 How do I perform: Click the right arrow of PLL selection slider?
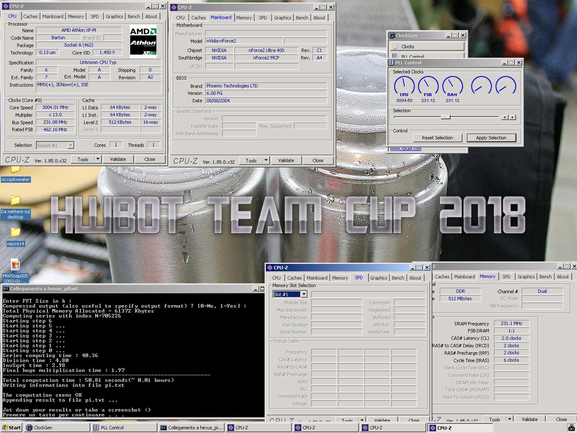coord(512,117)
